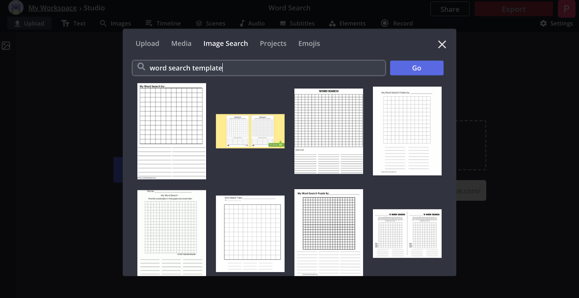Select the 'My Word Search Puzzle By' dark grid thumbnail

click(x=329, y=232)
